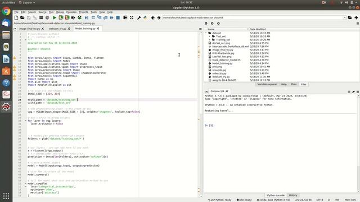
Task: Toggle fullscreen mode icon
Action: point(132,17)
